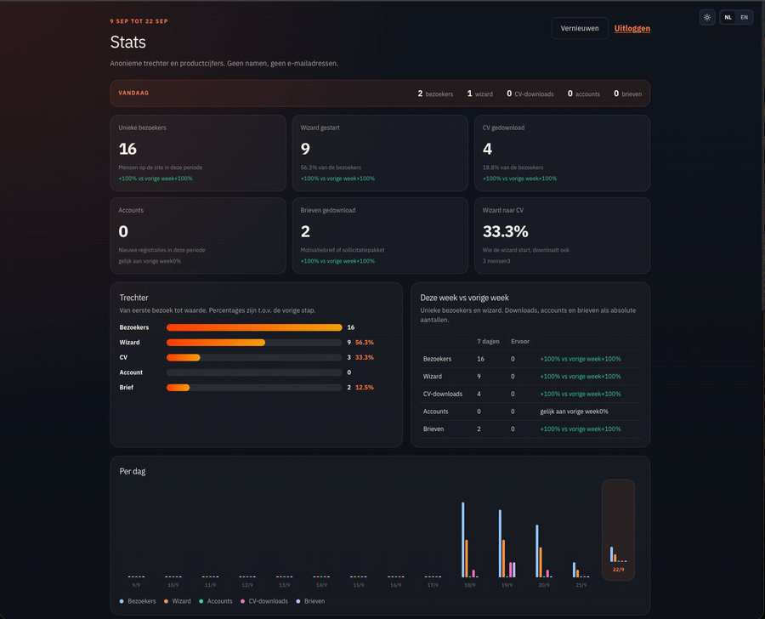The width and height of the screenshot is (765, 619).
Task: Click today's '1 wizard' count
Action: click(x=480, y=94)
